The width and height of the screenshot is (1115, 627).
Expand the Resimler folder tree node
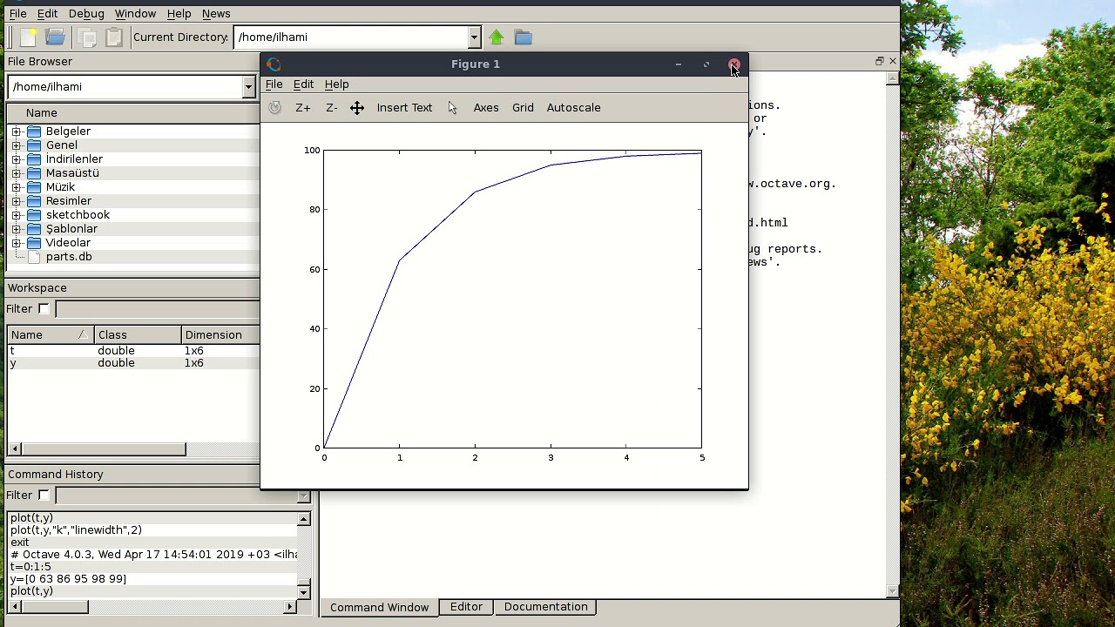point(16,201)
